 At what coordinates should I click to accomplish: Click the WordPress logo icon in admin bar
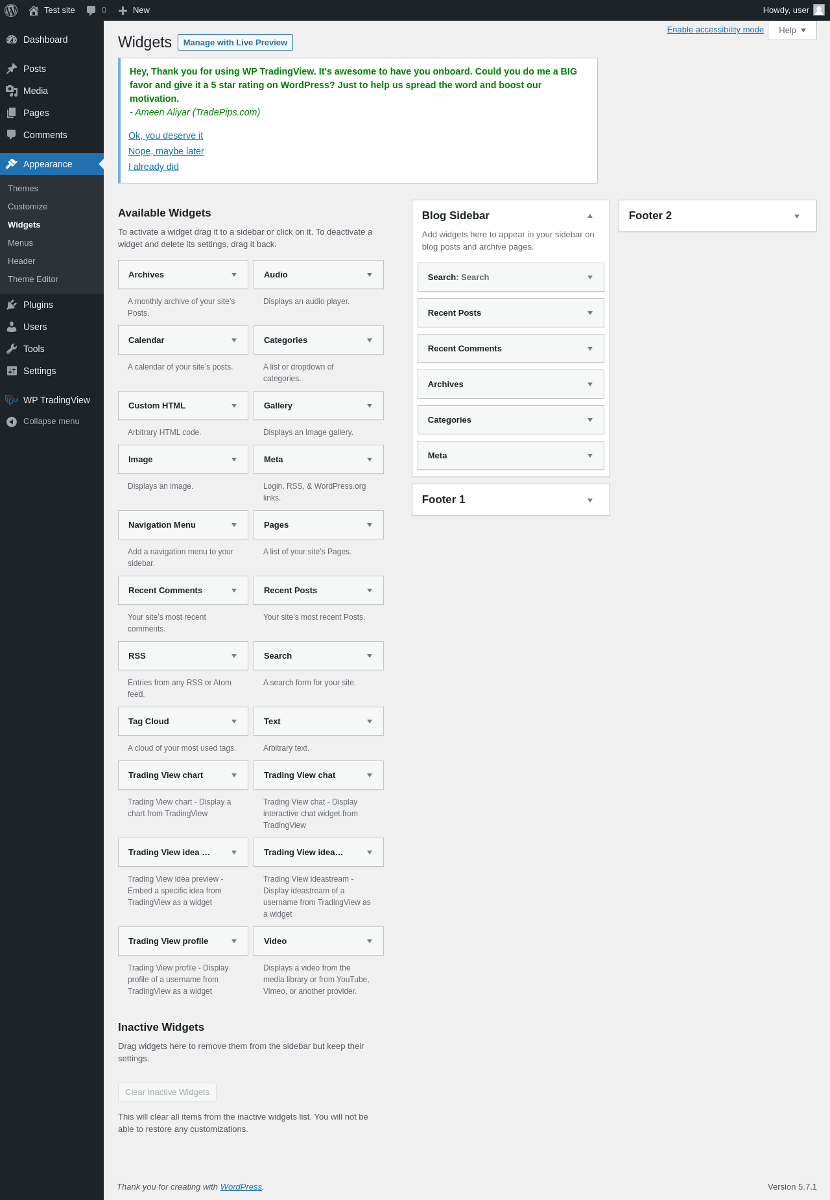pos(11,10)
